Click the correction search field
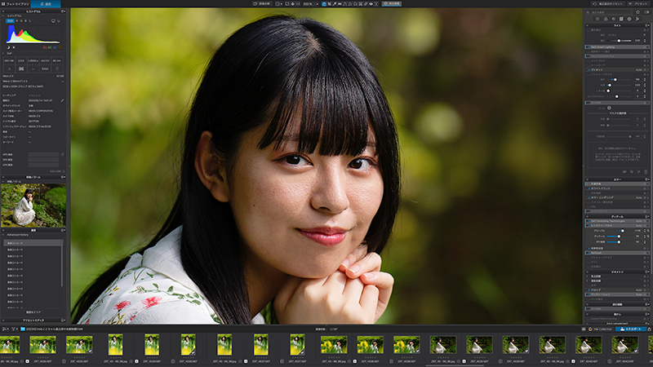653x367 pixels. pos(609,12)
